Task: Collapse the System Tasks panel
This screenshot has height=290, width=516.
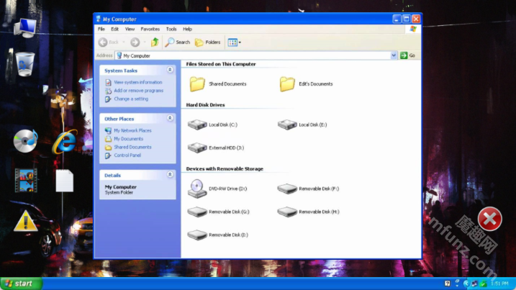Action: pyautogui.click(x=170, y=71)
